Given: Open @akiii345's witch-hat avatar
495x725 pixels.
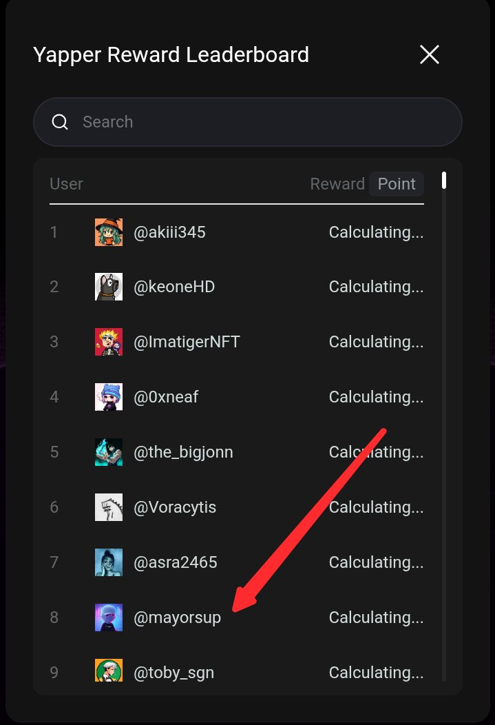Looking at the screenshot, I should 109,232.
